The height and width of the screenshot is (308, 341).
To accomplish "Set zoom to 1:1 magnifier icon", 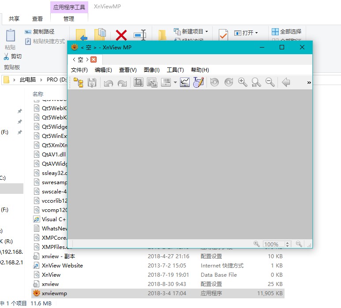I will (256, 82).
